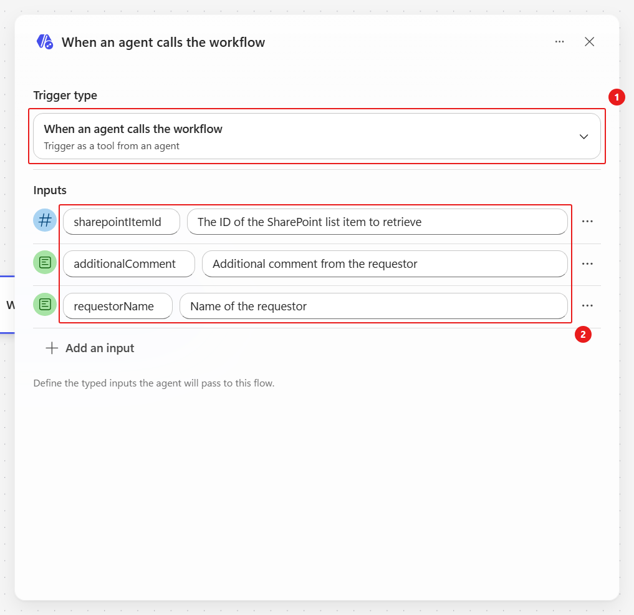Screen dimensions: 634x615
Task: Click the panel title 'When an agent calls the workflow'
Action: 163,42
